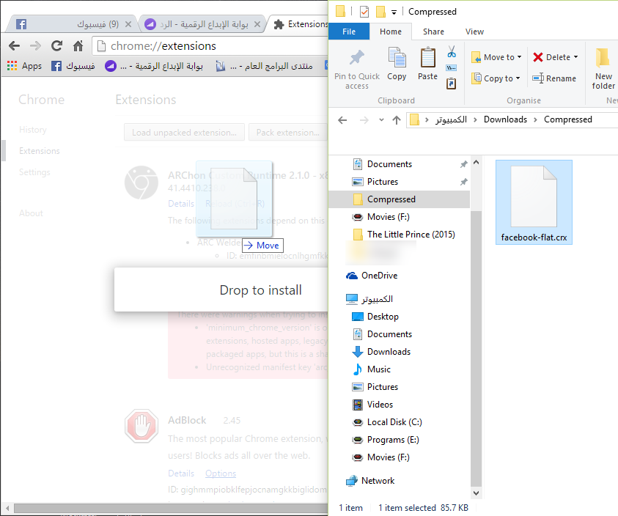618x516 pixels.
Task: Switch to the Share ribbon tab
Action: pos(433,32)
